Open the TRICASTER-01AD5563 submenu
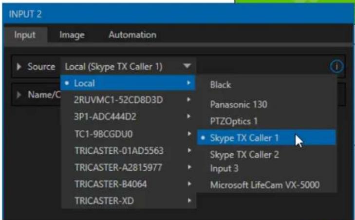The height and width of the screenshot is (220, 355). [x=128, y=151]
